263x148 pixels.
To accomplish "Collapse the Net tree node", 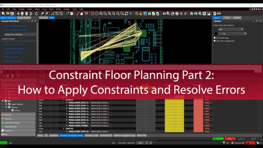I will coord(3,101).
